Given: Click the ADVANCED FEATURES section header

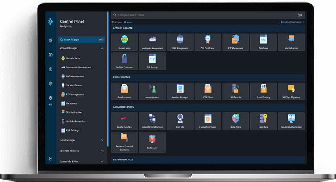Looking at the screenshot, I should pos(208,107).
